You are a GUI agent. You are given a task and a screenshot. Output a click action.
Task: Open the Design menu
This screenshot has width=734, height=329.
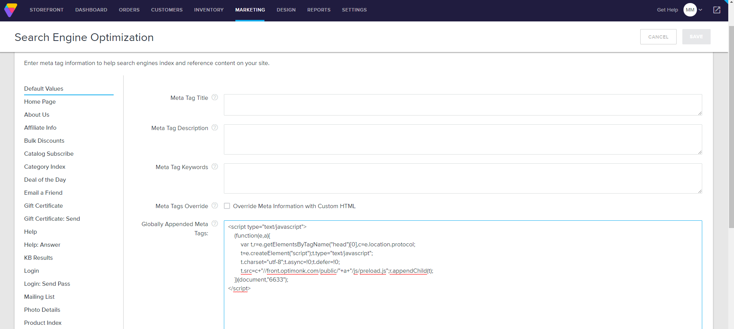click(286, 10)
